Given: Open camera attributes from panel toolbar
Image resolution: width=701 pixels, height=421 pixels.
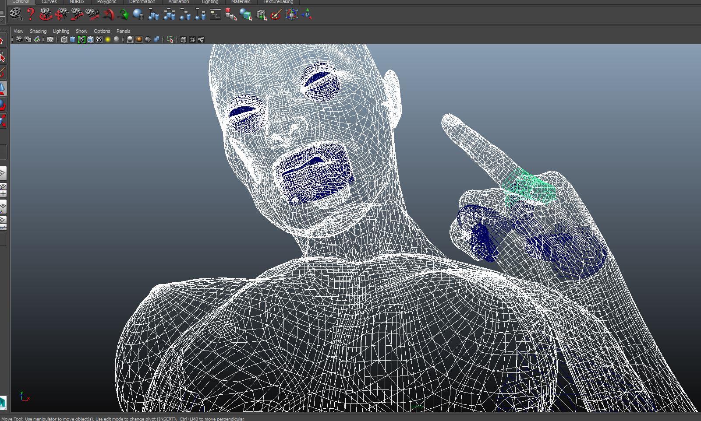Looking at the screenshot, I should pyautogui.click(x=28, y=39).
